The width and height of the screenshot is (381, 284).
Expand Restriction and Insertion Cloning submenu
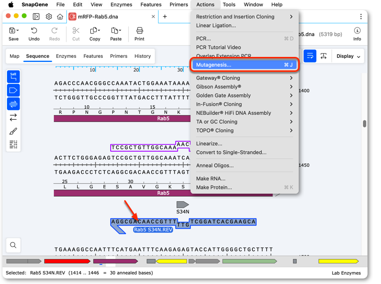click(244, 16)
